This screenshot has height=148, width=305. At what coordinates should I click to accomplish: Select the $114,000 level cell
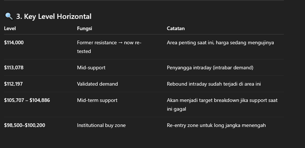click(x=14, y=42)
